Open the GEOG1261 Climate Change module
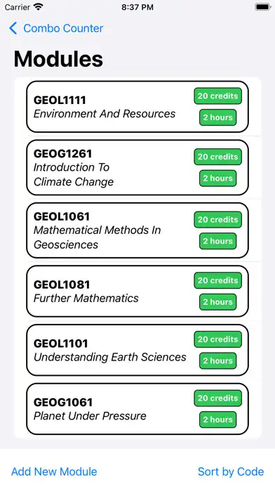The image size is (275, 489). 137,167
